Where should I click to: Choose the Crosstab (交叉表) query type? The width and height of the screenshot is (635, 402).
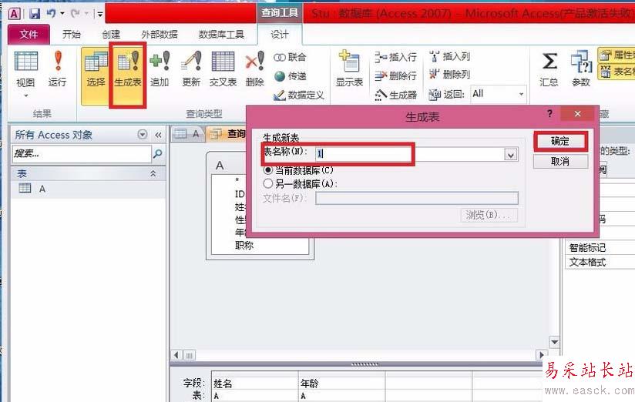click(223, 69)
